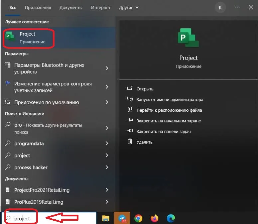The width and height of the screenshot is (258, 224).
Task: Switch to the Все tab
Action: click(x=13, y=8)
